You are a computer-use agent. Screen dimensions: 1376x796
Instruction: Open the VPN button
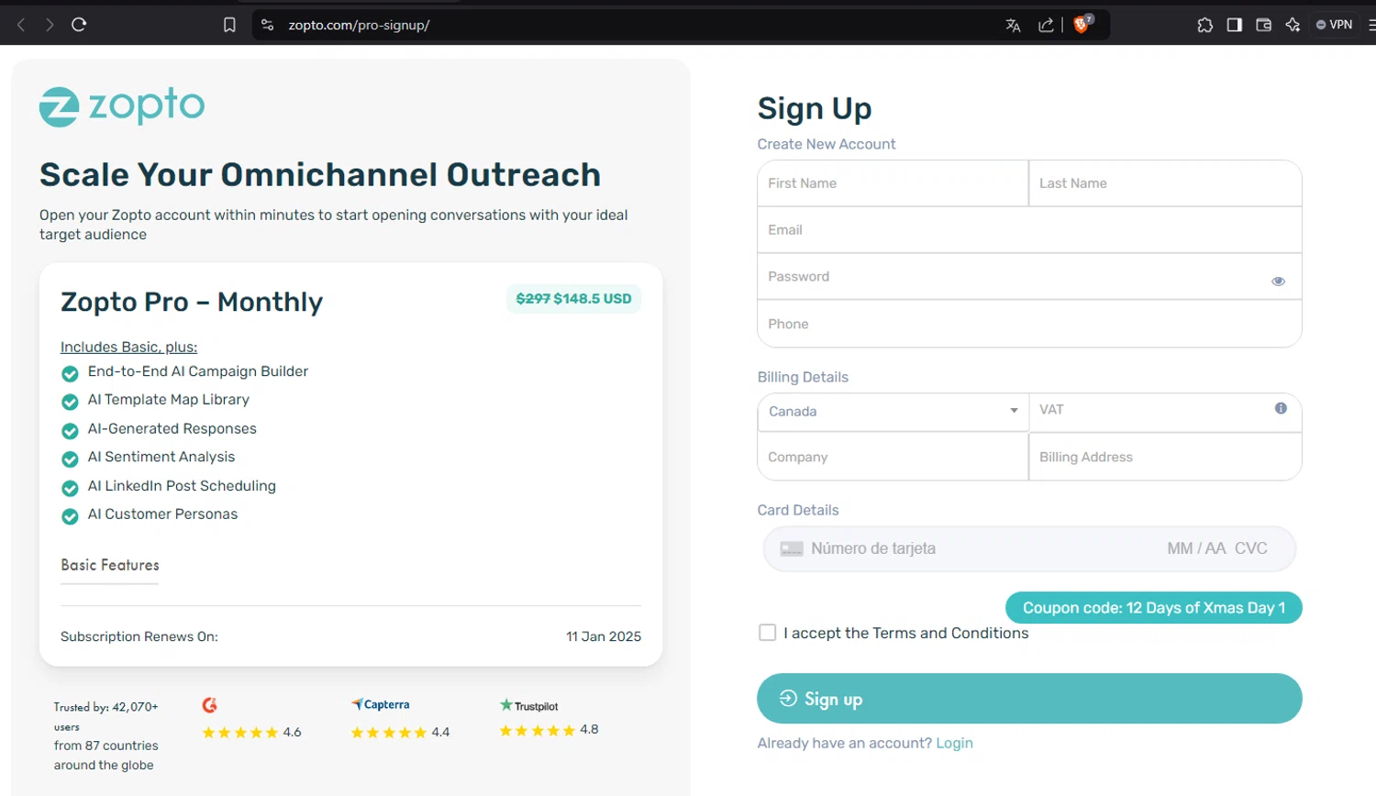click(1335, 25)
